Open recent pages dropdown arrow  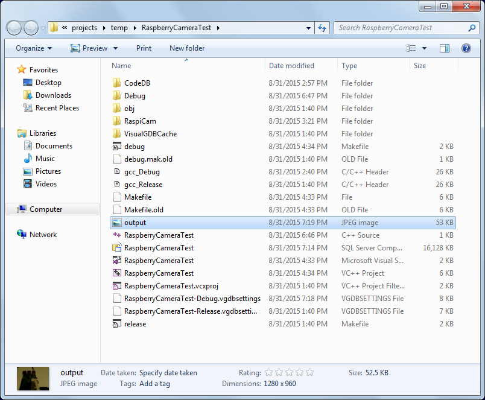click(x=43, y=28)
